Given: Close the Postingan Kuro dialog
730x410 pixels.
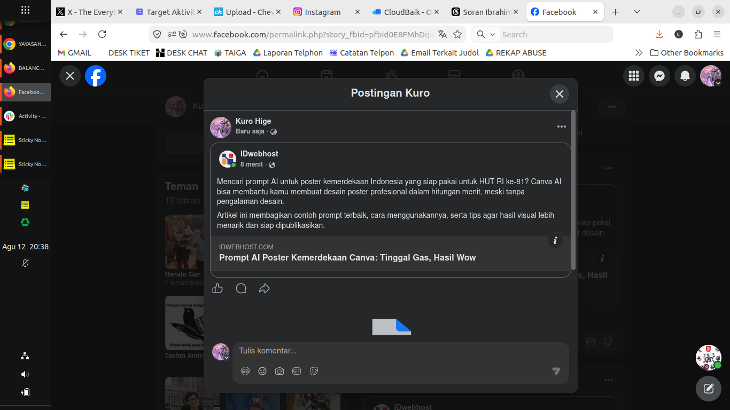Looking at the screenshot, I should (x=560, y=94).
